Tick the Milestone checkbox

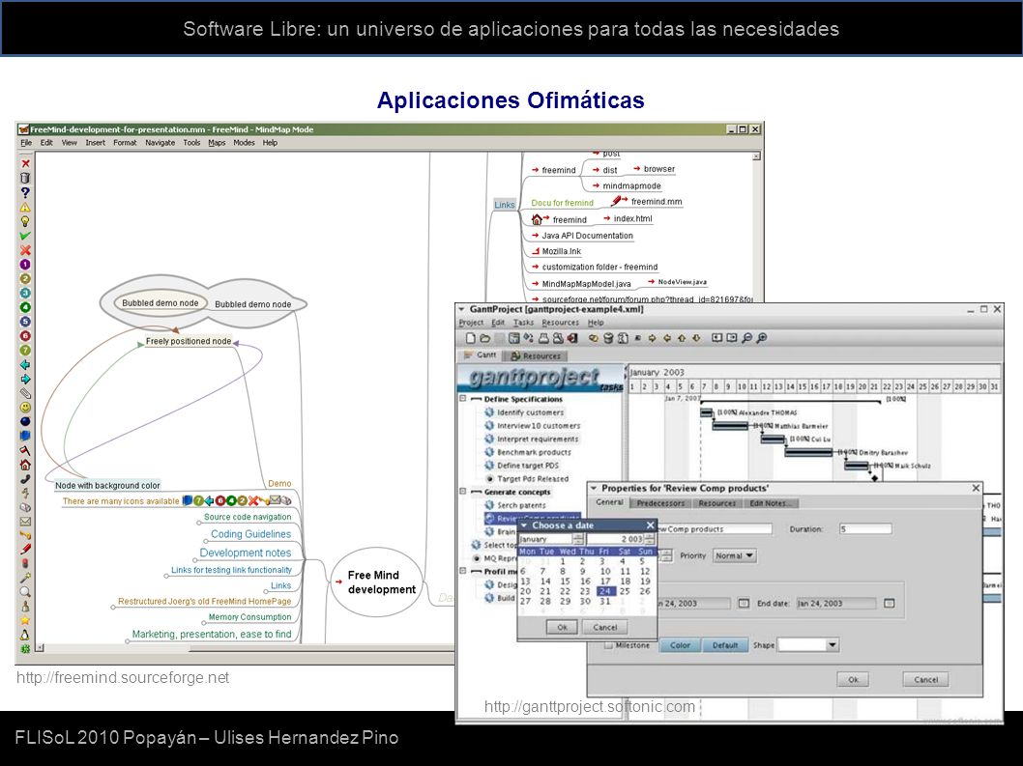tap(608, 644)
